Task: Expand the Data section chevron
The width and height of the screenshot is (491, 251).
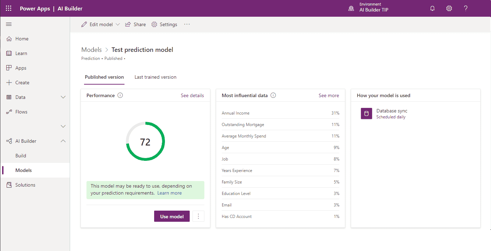Action: (63, 97)
